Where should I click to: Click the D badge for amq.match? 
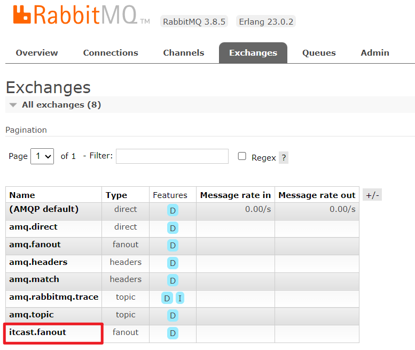[x=173, y=280]
